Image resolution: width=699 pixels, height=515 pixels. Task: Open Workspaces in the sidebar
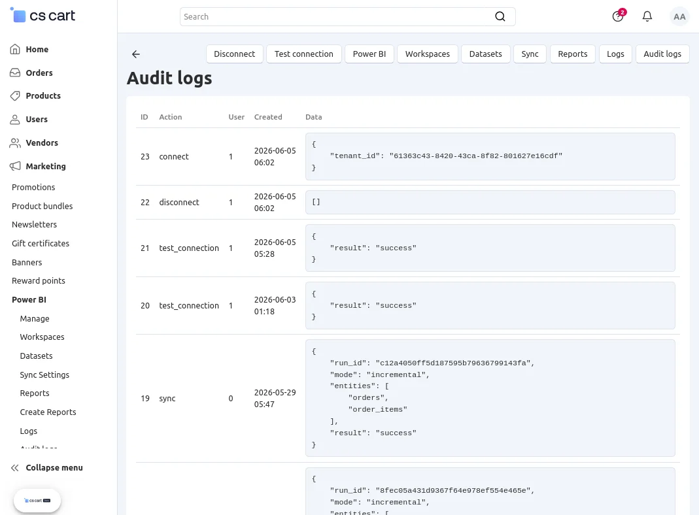tap(43, 337)
